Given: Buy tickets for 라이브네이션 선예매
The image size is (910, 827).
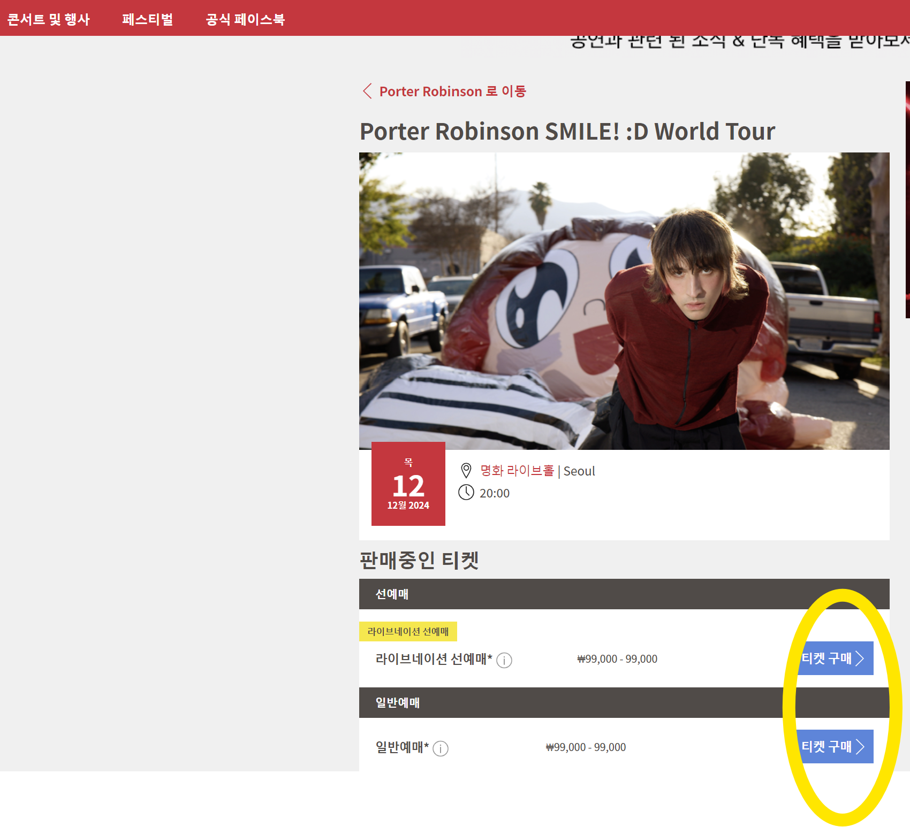Looking at the screenshot, I should click(x=835, y=658).
